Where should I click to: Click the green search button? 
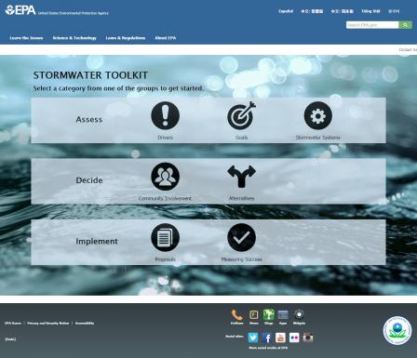tap(405, 25)
